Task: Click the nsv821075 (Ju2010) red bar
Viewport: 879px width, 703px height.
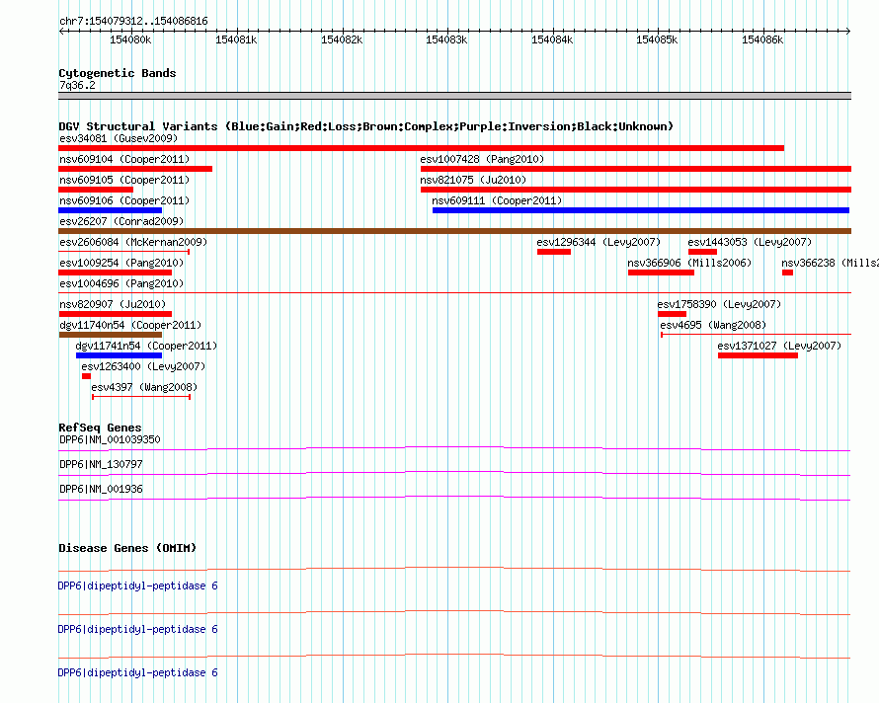Action: [x=636, y=190]
